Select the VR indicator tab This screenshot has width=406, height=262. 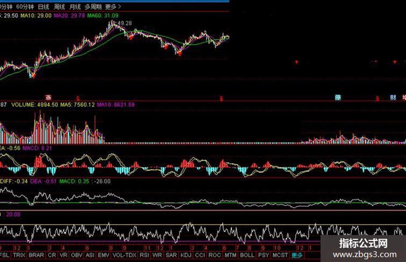coord(64,255)
